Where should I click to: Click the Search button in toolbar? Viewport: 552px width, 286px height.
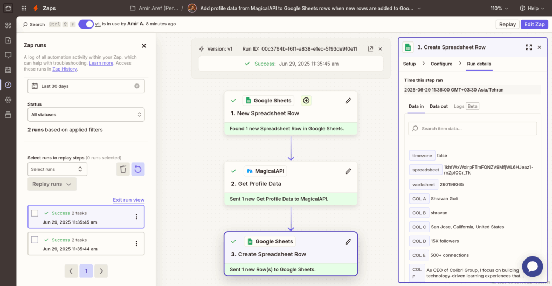pyautogui.click(x=34, y=24)
